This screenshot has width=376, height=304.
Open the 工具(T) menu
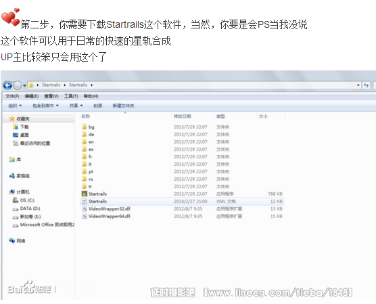[x=71, y=96]
